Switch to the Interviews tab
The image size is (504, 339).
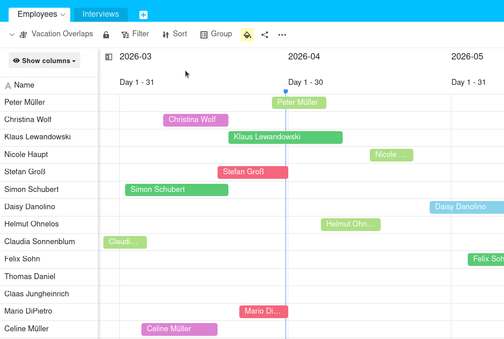coord(101,15)
